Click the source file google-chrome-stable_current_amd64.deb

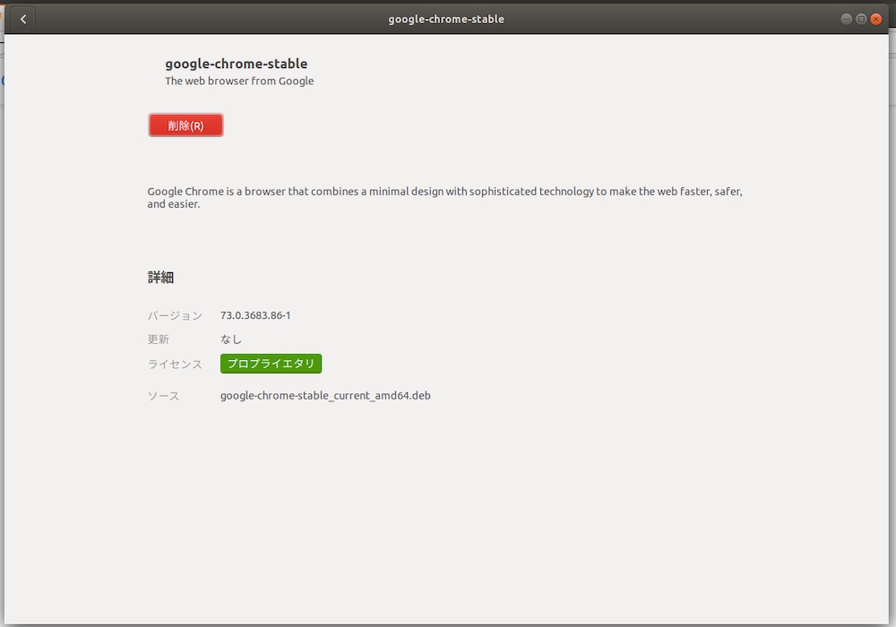[325, 395]
